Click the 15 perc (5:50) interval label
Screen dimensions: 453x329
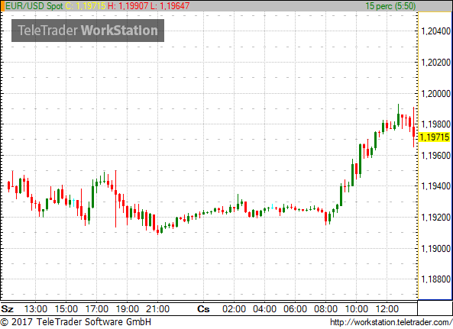point(390,6)
